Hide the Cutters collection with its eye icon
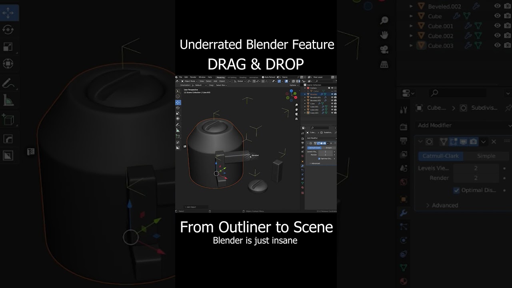 (332, 88)
